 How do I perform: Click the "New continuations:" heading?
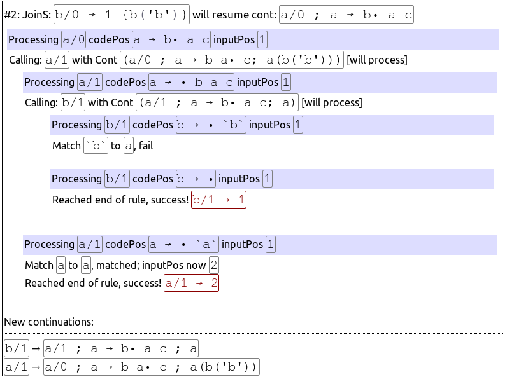pyautogui.click(x=48, y=322)
